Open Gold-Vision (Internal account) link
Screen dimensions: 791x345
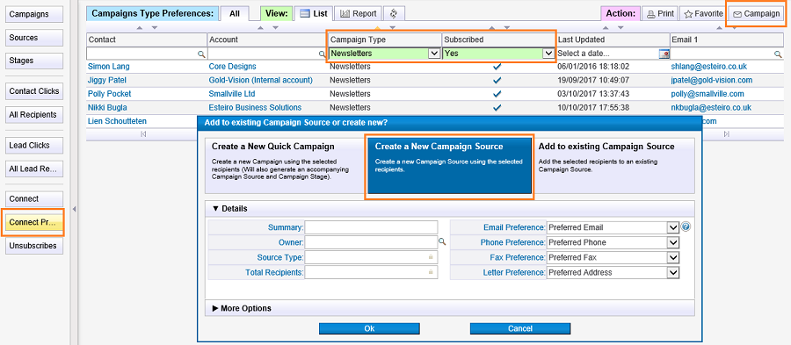(x=261, y=80)
